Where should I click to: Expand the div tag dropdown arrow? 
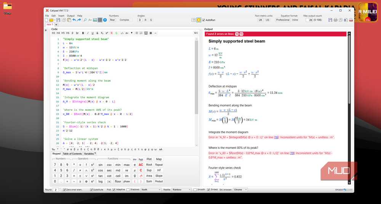click(132, 33)
